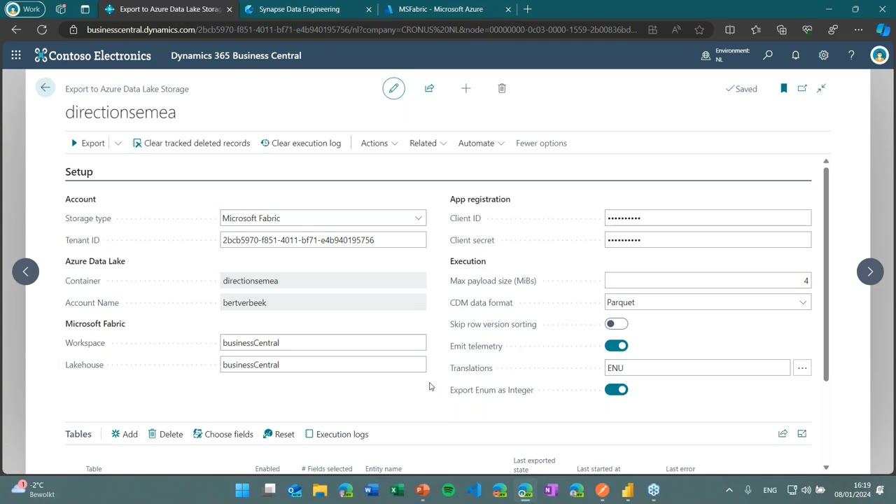Click the search magnifier in Business Central
Viewport: 896px width, 504px height.
[x=767, y=55]
